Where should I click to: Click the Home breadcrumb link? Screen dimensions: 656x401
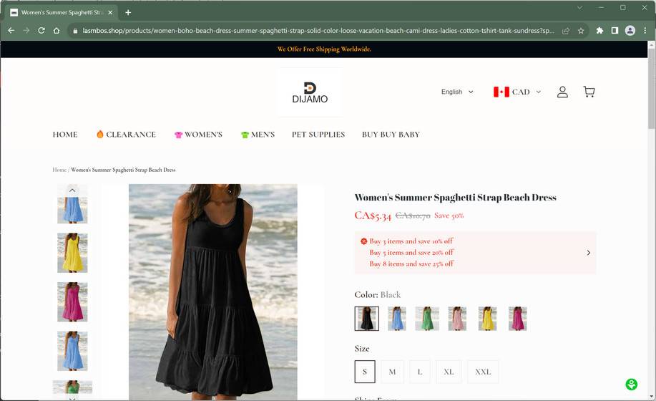[x=59, y=170]
